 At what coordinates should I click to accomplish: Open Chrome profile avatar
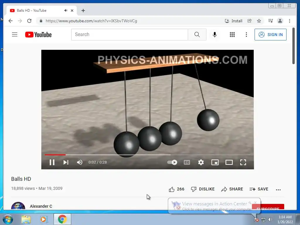point(280,21)
